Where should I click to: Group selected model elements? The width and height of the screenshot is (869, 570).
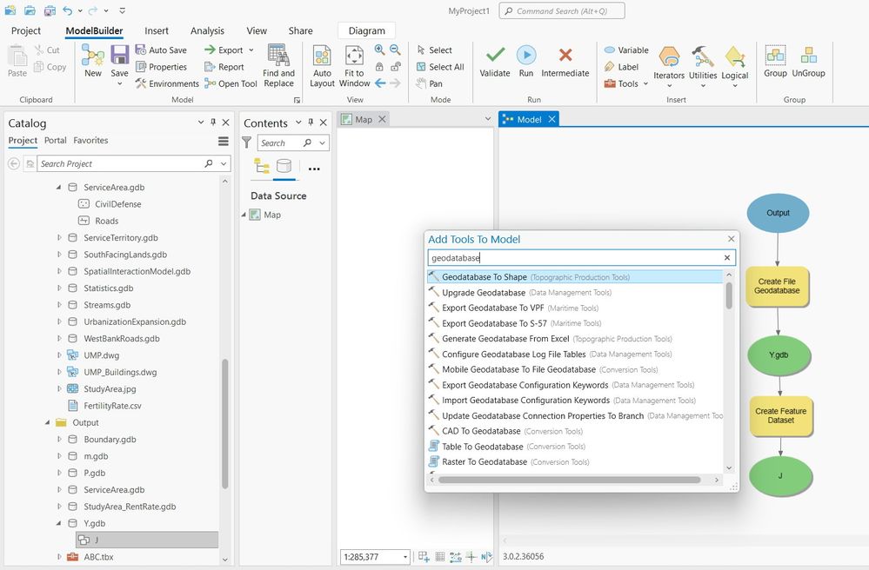point(775,62)
